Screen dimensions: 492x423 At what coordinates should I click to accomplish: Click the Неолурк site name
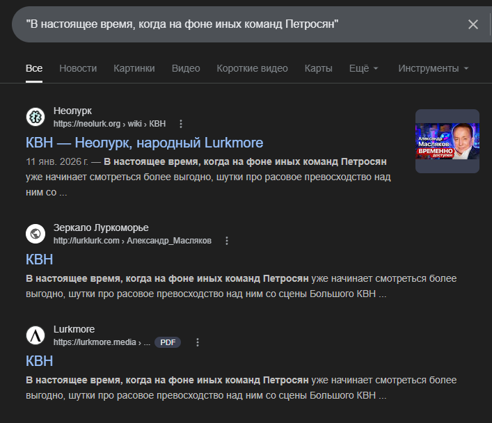tap(72, 111)
